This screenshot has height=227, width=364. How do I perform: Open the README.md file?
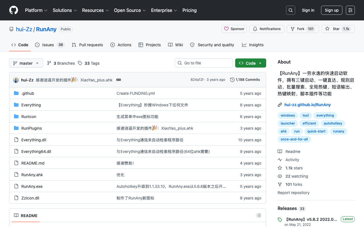click(33, 163)
